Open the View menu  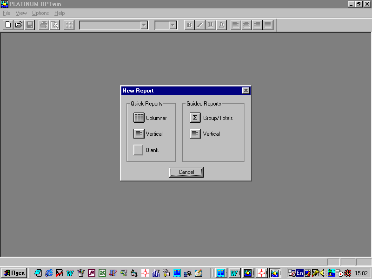(21, 13)
